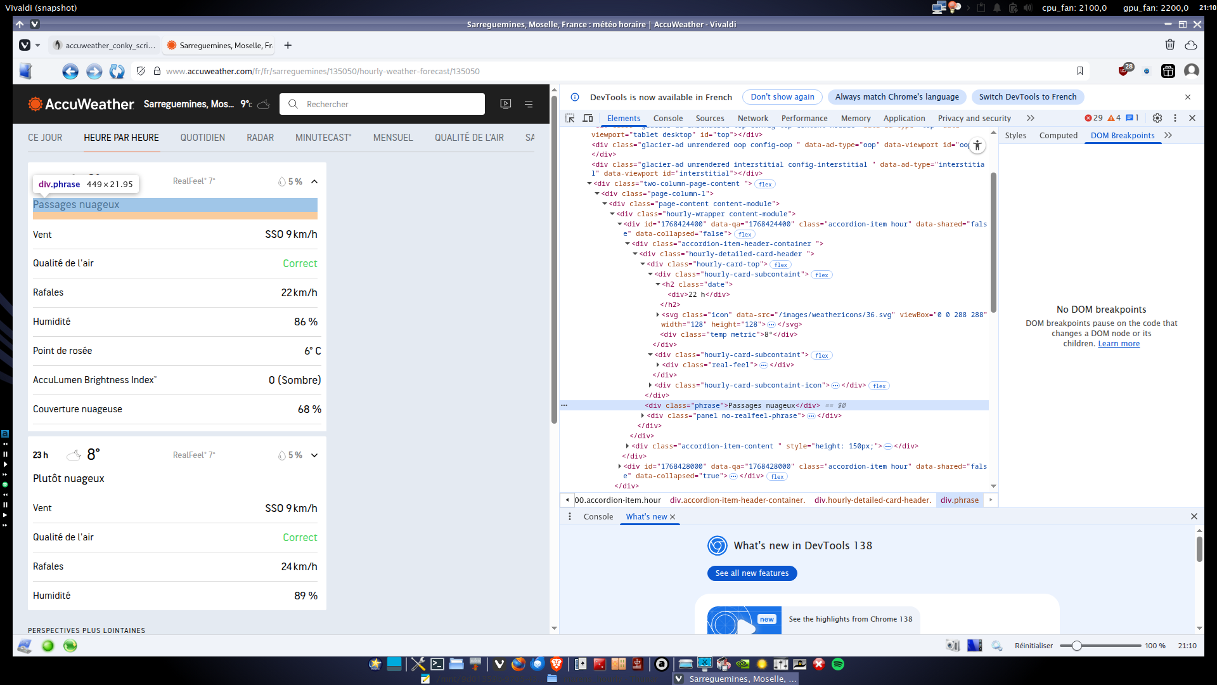The height and width of the screenshot is (685, 1217).
Task: Click the Don't show again button
Action: point(782,97)
